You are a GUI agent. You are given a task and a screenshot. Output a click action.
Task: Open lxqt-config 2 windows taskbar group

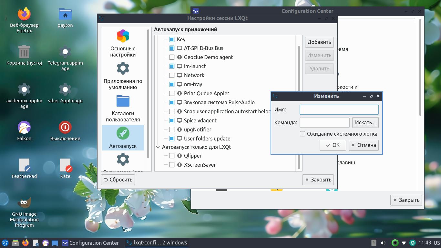pyautogui.click(x=157, y=243)
